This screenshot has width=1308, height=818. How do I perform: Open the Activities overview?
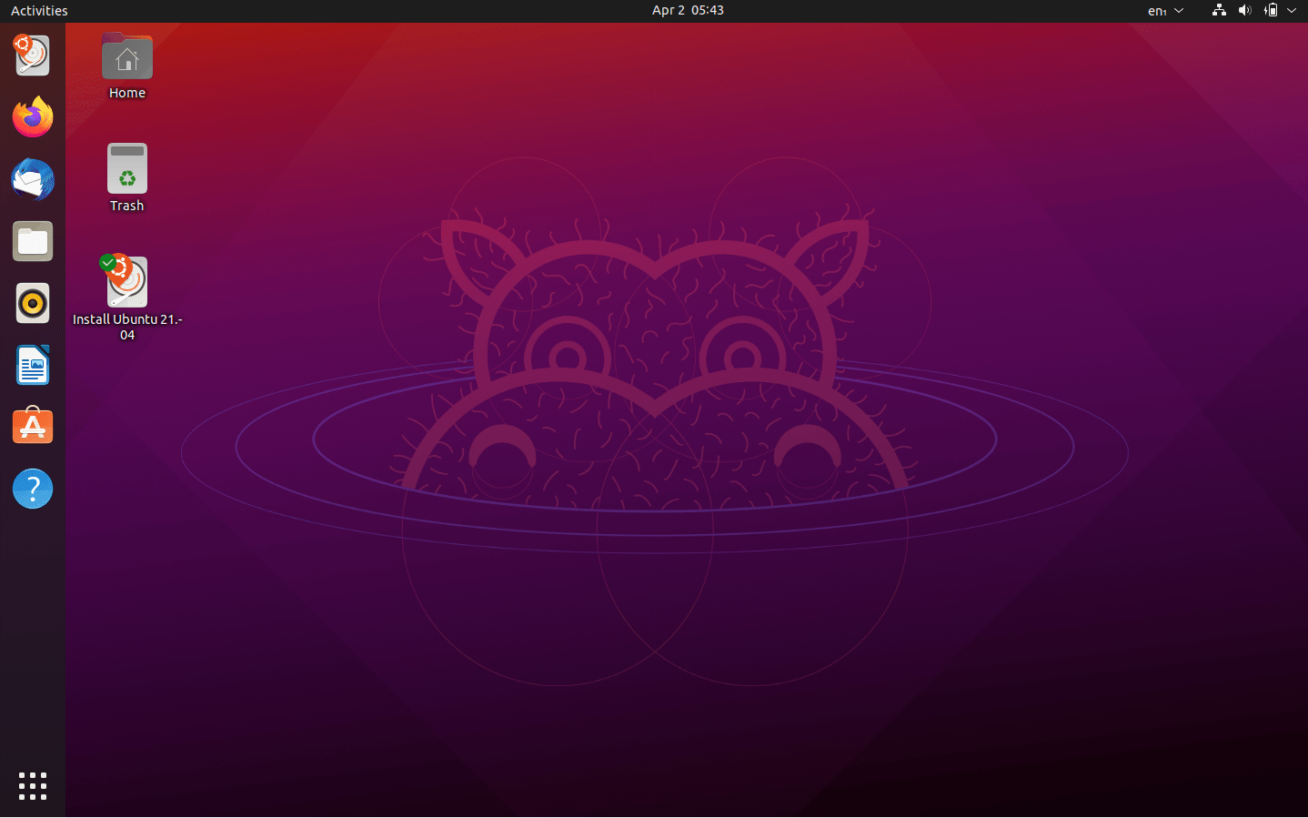[x=39, y=11]
